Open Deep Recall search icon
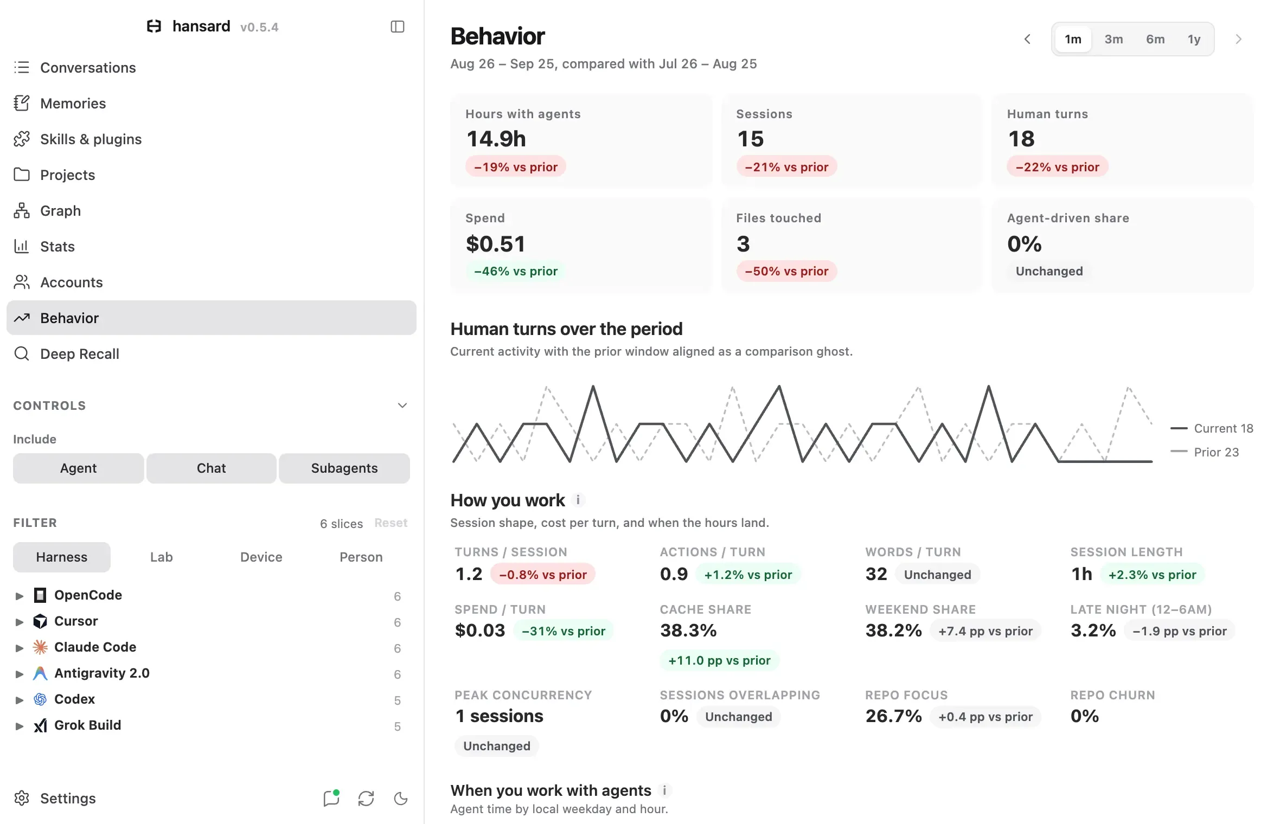The width and height of the screenshot is (1280, 824). point(22,353)
